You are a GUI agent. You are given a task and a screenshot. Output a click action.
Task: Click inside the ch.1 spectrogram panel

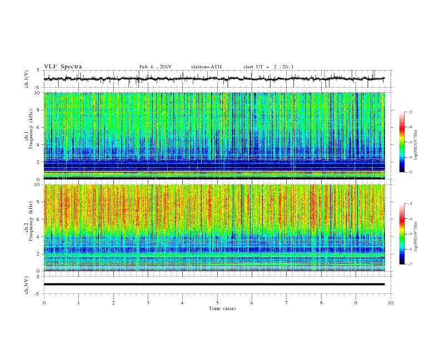coord(214,136)
